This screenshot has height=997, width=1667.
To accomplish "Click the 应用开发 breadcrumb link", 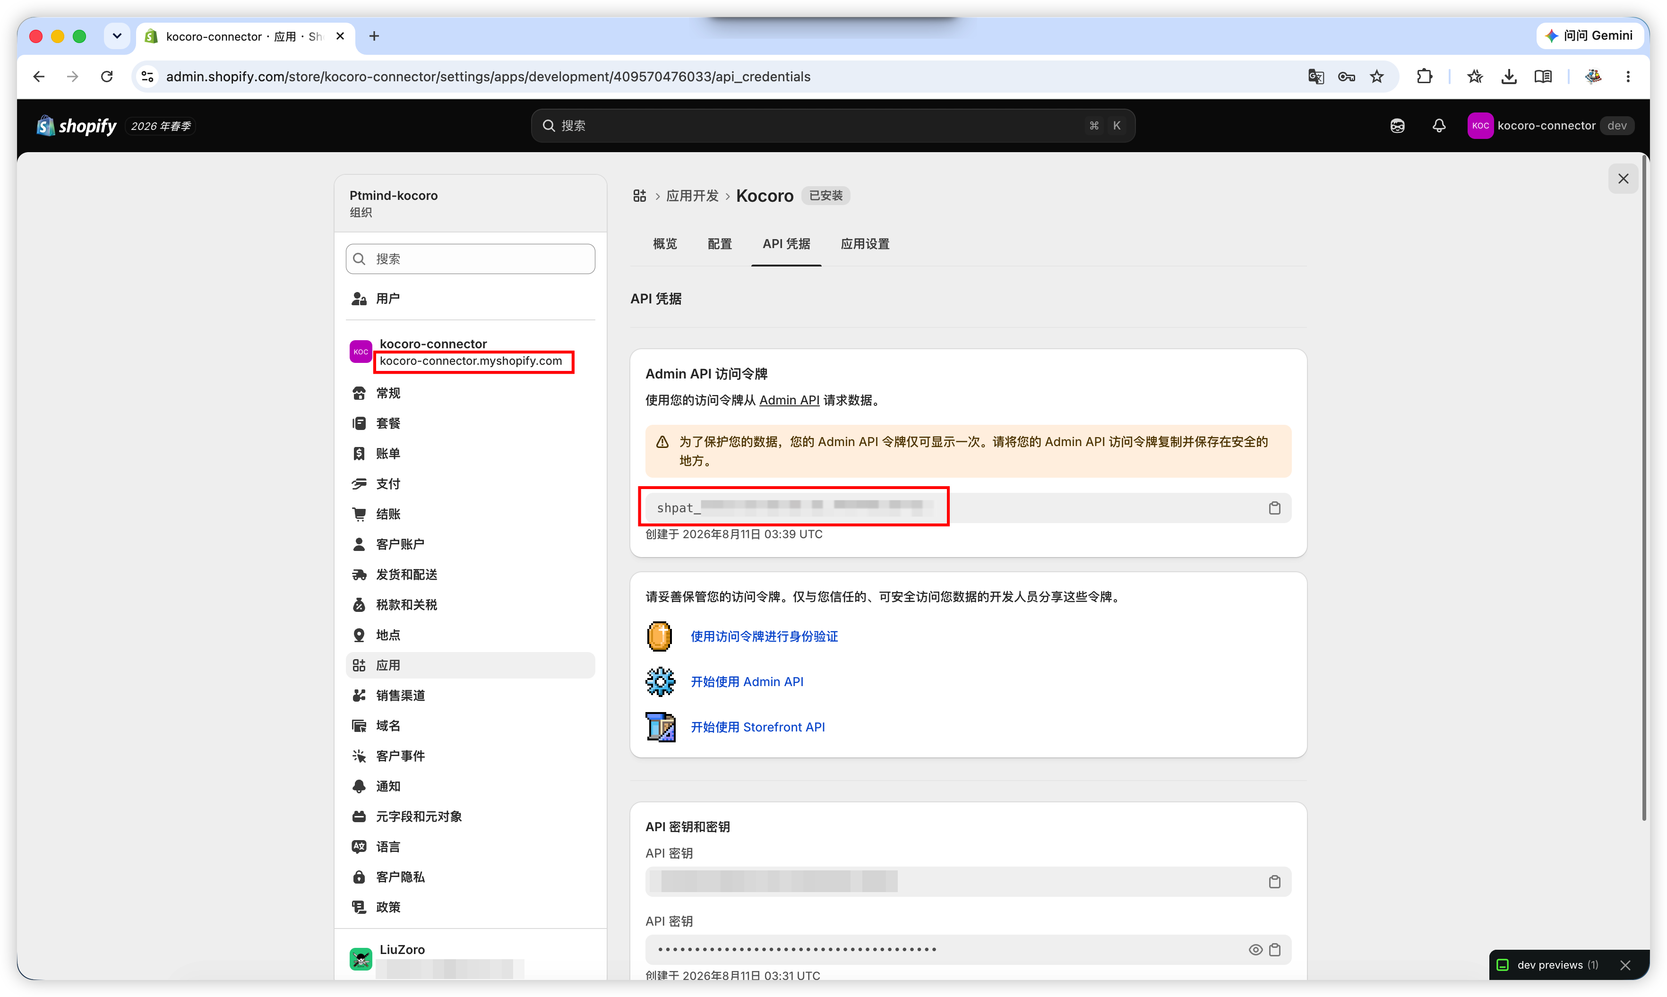I will coord(692,196).
